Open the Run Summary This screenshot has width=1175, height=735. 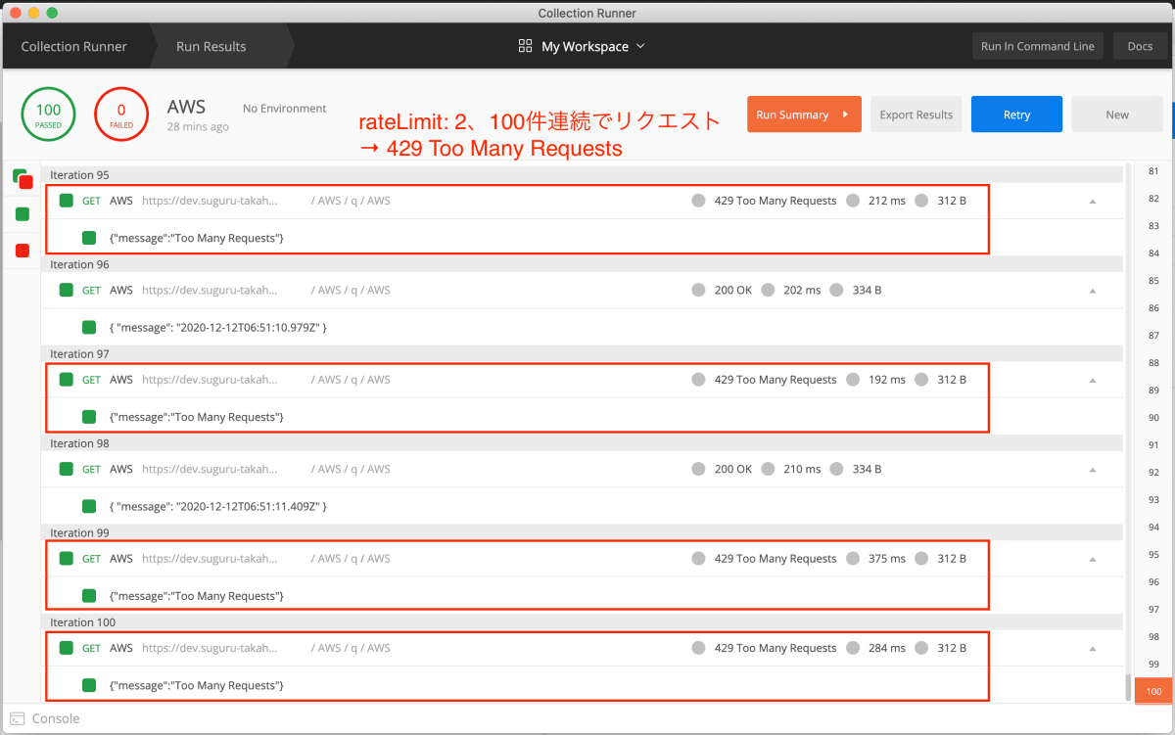point(804,115)
